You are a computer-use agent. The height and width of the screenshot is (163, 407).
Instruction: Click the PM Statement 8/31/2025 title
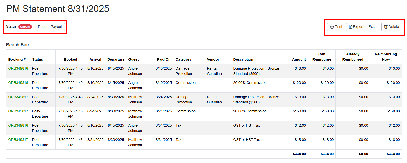point(58,9)
